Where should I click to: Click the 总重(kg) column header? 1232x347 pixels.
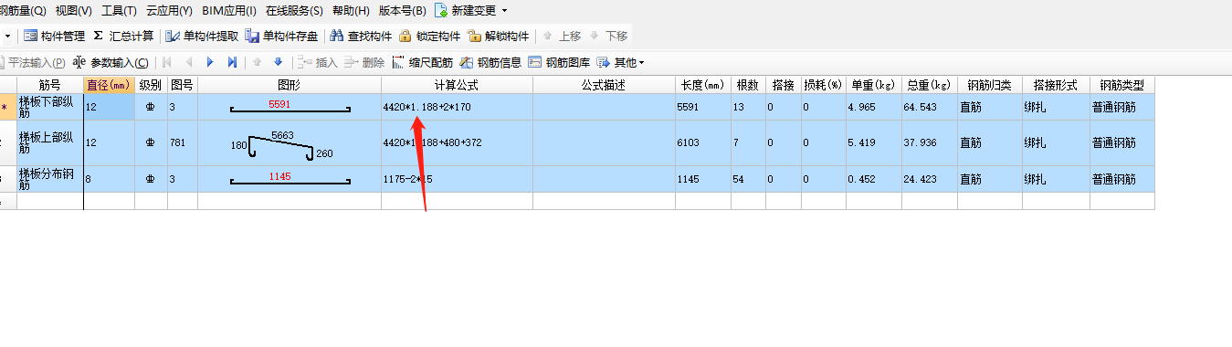(929, 85)
